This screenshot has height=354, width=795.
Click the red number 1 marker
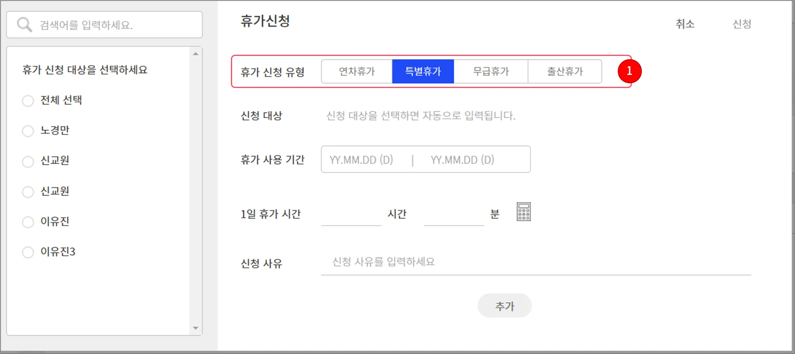point(629,71)
